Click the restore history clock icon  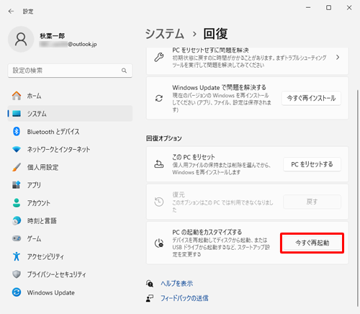(159, 202)
